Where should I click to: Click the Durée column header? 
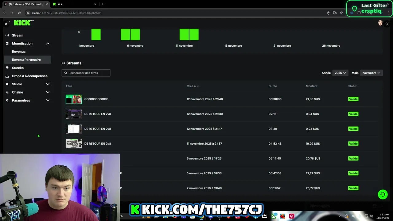pyautogui.click(x=273, y=86)
